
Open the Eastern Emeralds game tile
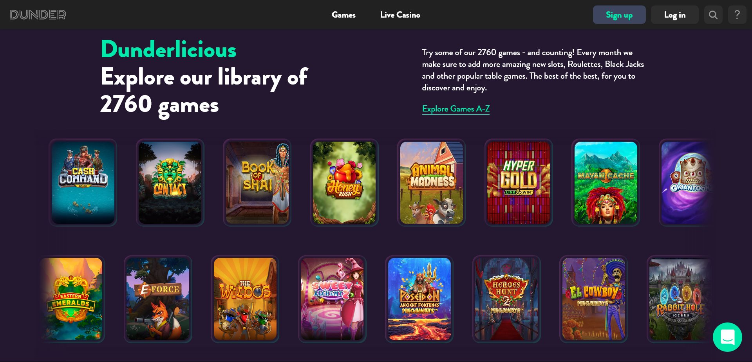coord(71,299)
